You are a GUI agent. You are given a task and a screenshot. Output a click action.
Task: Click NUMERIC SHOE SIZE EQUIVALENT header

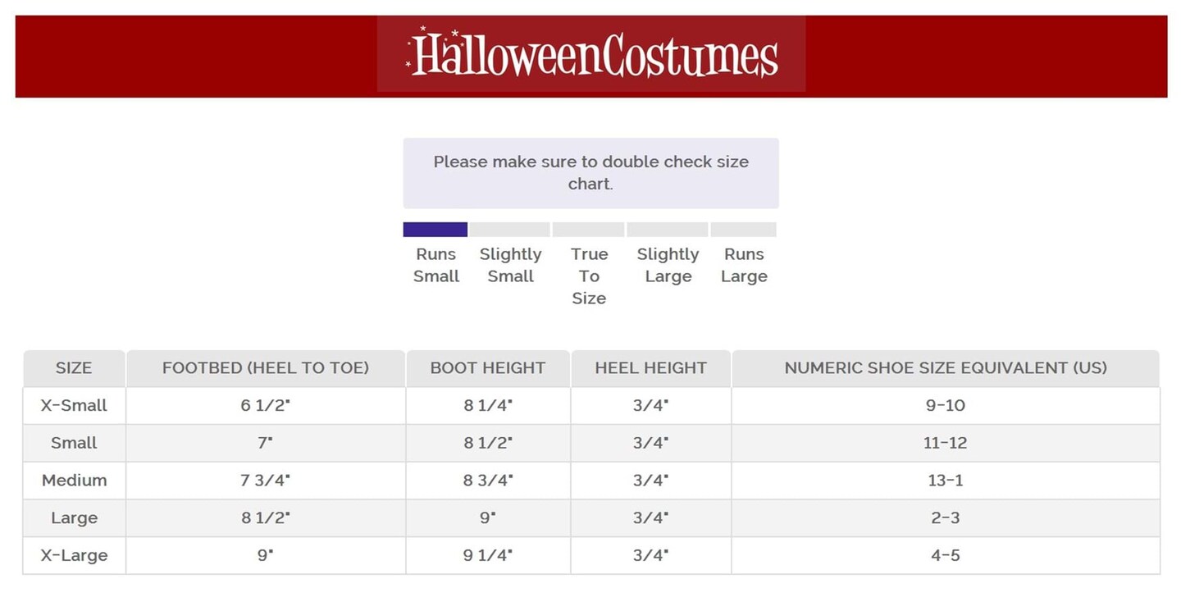click(x=946, y=368)
